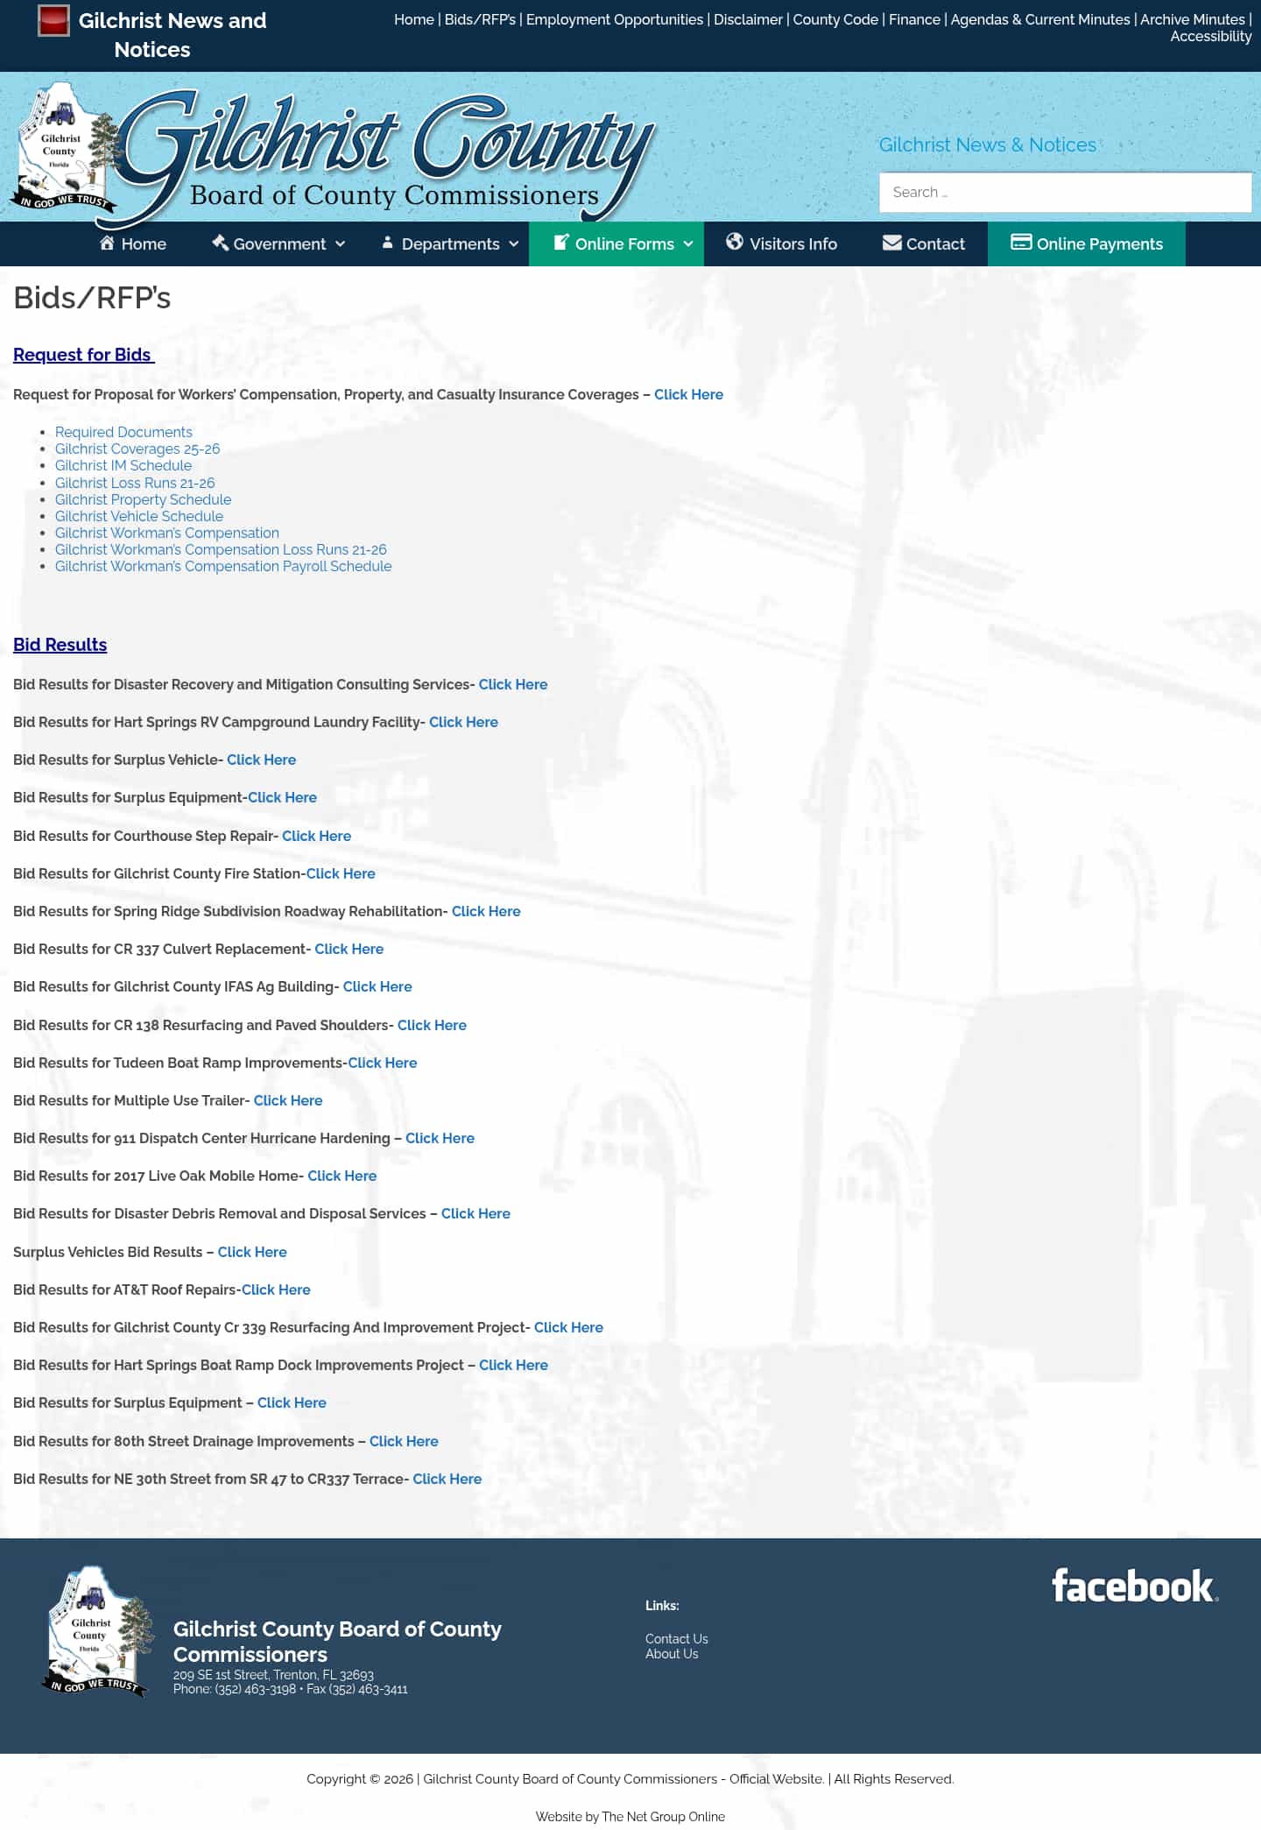View 2017 Live Oak Mobile Home results
Viewport: 1261px width, 1830px height.
coord(342,1176)
